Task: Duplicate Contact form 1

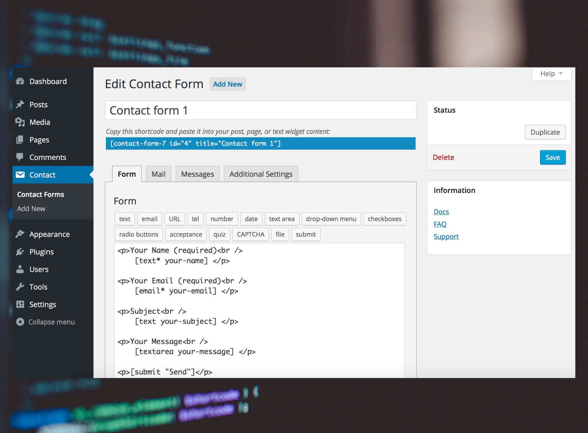Action: 545,132
